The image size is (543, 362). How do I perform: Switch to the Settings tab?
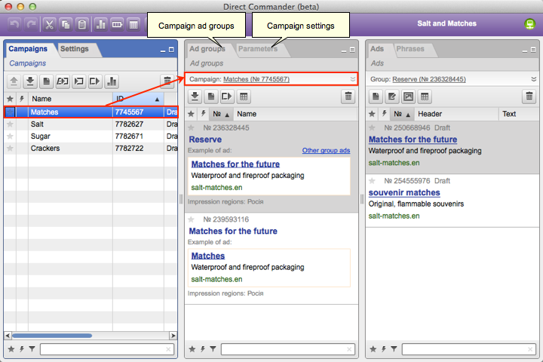(75, 49)
